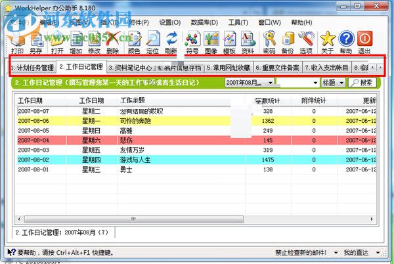
Task: Switch to tab 7. 收入支出帐目
Action: [326, 68]
